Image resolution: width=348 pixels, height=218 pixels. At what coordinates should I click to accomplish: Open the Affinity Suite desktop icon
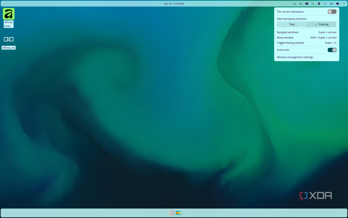tap(9, 14)
